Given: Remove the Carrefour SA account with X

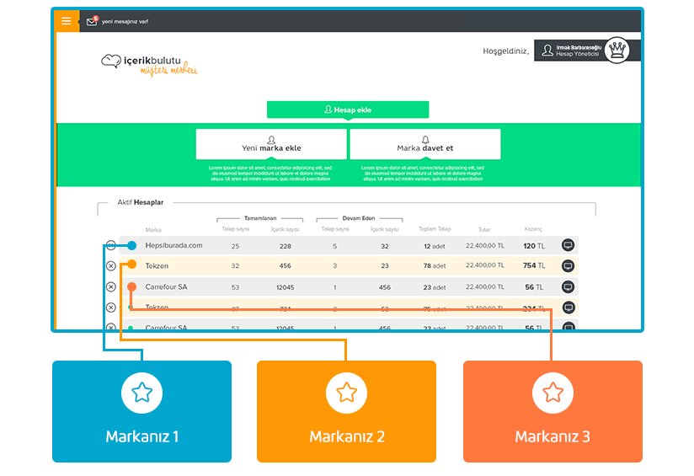Looking at the screenshot, I should click(x=111, y=287).
